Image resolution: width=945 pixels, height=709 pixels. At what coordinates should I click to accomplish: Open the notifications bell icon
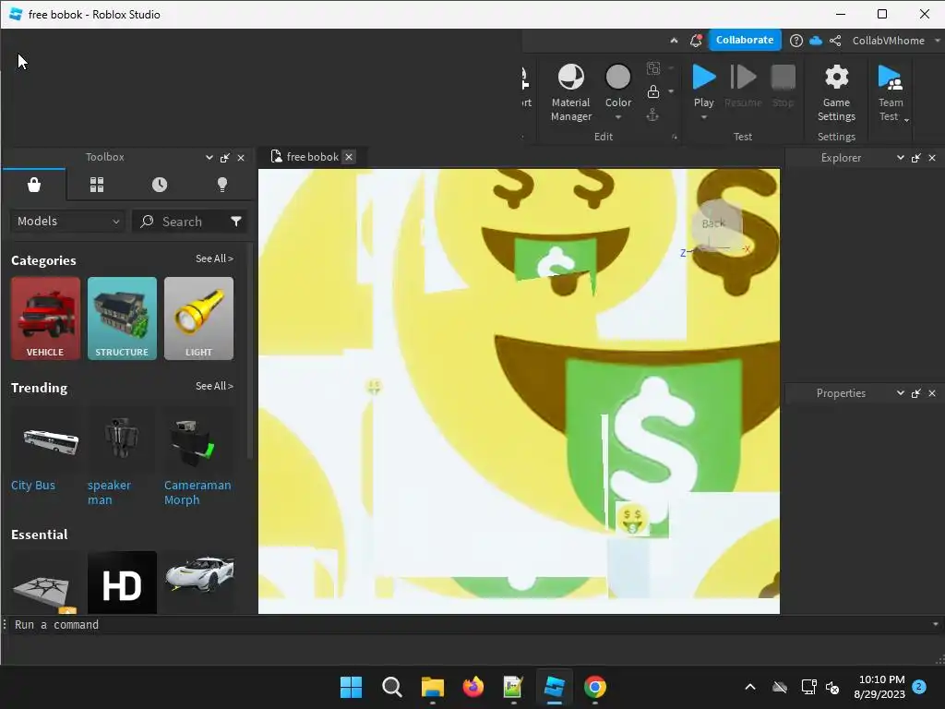[x=696, y=41]
